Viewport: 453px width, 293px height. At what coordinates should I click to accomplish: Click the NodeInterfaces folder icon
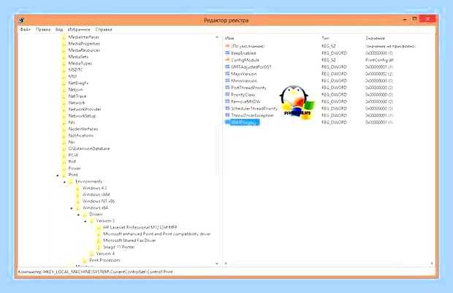click(64, 129)
